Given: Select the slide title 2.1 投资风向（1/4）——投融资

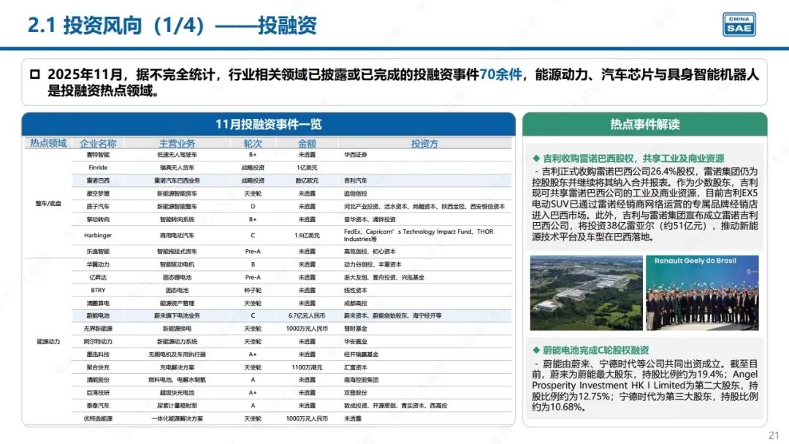Looking at the screenshot, I should pos(172,25).
